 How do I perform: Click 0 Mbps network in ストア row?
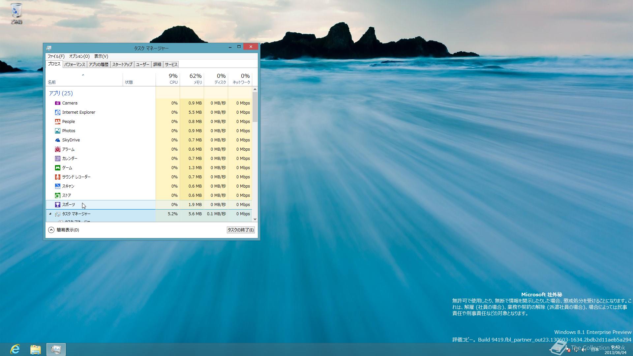(243, 195)
